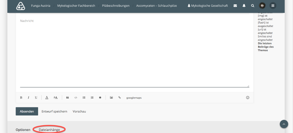Screen dimensions: 293x133
Task: Insert a quote block using the quote icon
Action: [x=67, y=98]
